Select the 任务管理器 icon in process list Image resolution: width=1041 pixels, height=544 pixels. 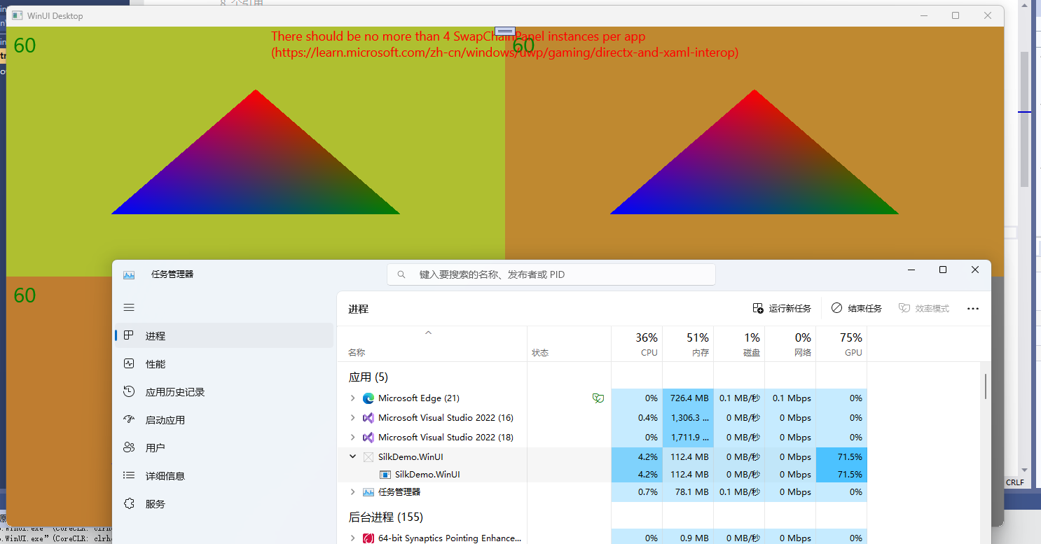click(x=368, y=492)
